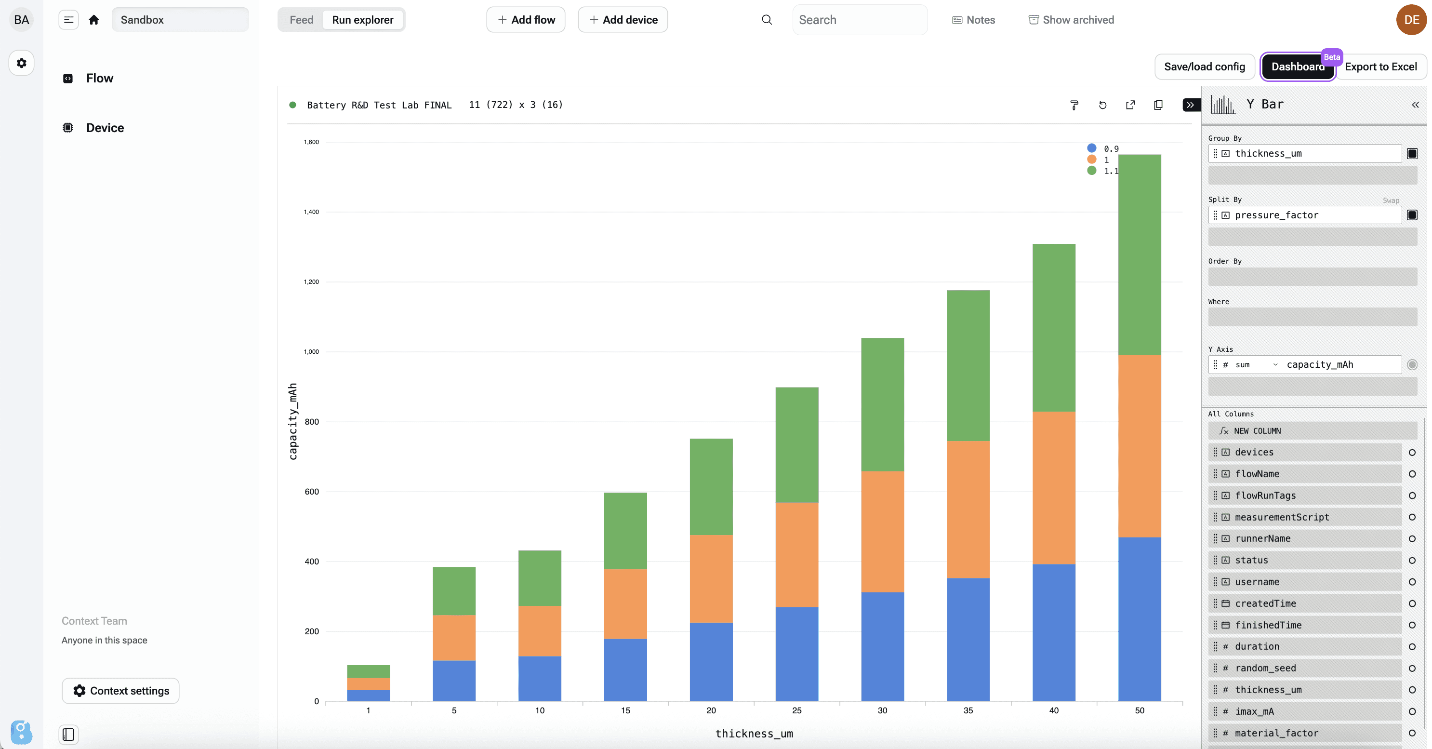Click the search magnifier icon
Image resolution: width=1432 pixels, height=749 pixels.
767,20
